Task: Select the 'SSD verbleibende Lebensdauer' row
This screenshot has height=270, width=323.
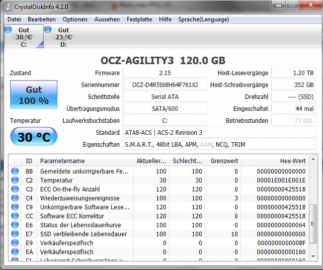Action: pos(159,234)
